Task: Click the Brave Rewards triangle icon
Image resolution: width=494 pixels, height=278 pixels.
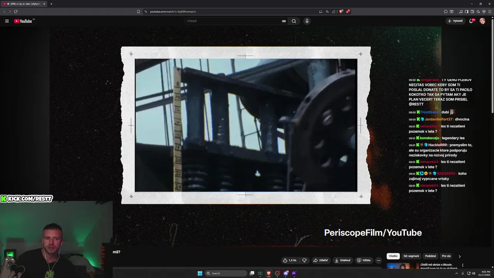Action: click(348, 12)
